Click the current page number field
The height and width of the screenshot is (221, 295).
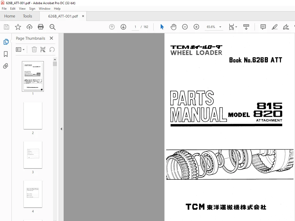pos(135,27)
